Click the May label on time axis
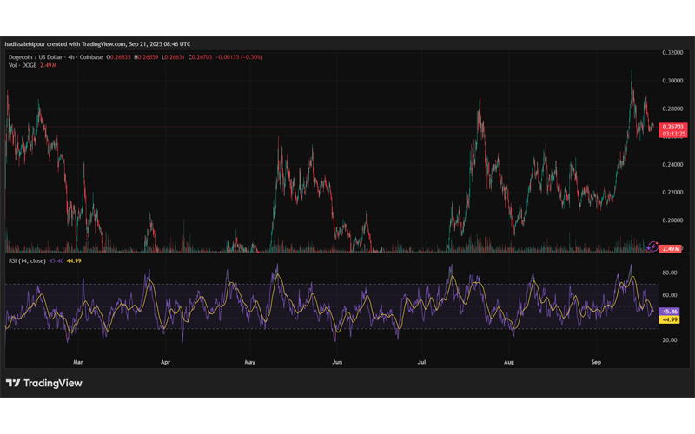 point(250,358)
